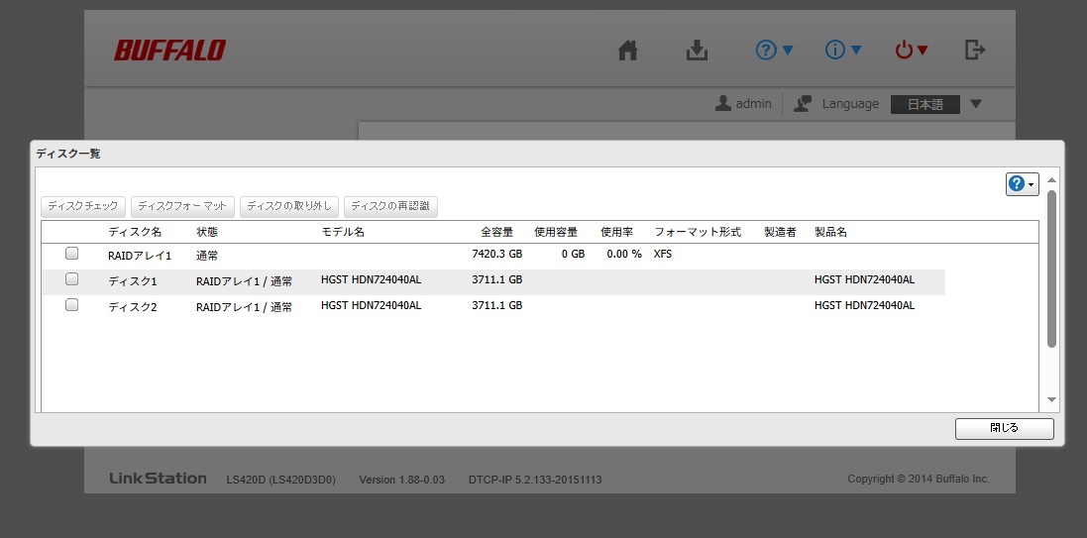
Task: Click the ディスクフォーマット button
Action: coord(182,207)
